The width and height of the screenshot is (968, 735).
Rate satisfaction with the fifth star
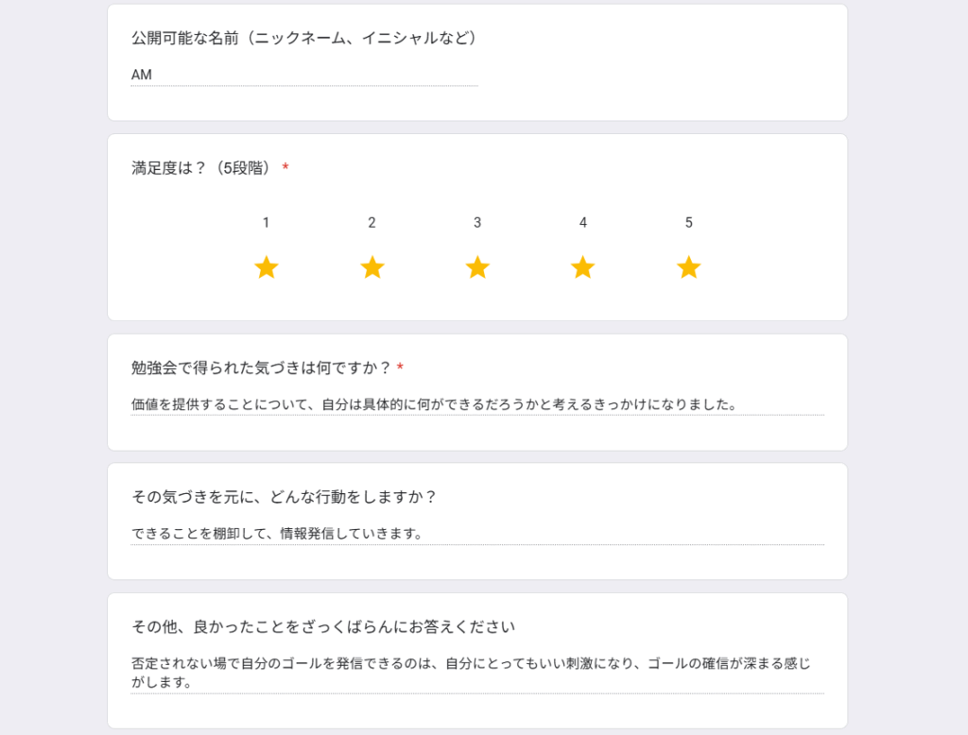(x=689, y=268)
